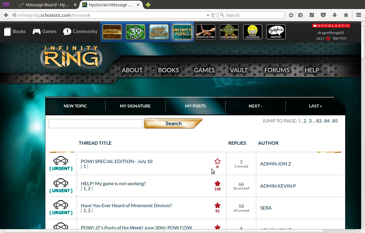Open the Community menu in top bar
365x233 pixels.
[x=80, y=32]
